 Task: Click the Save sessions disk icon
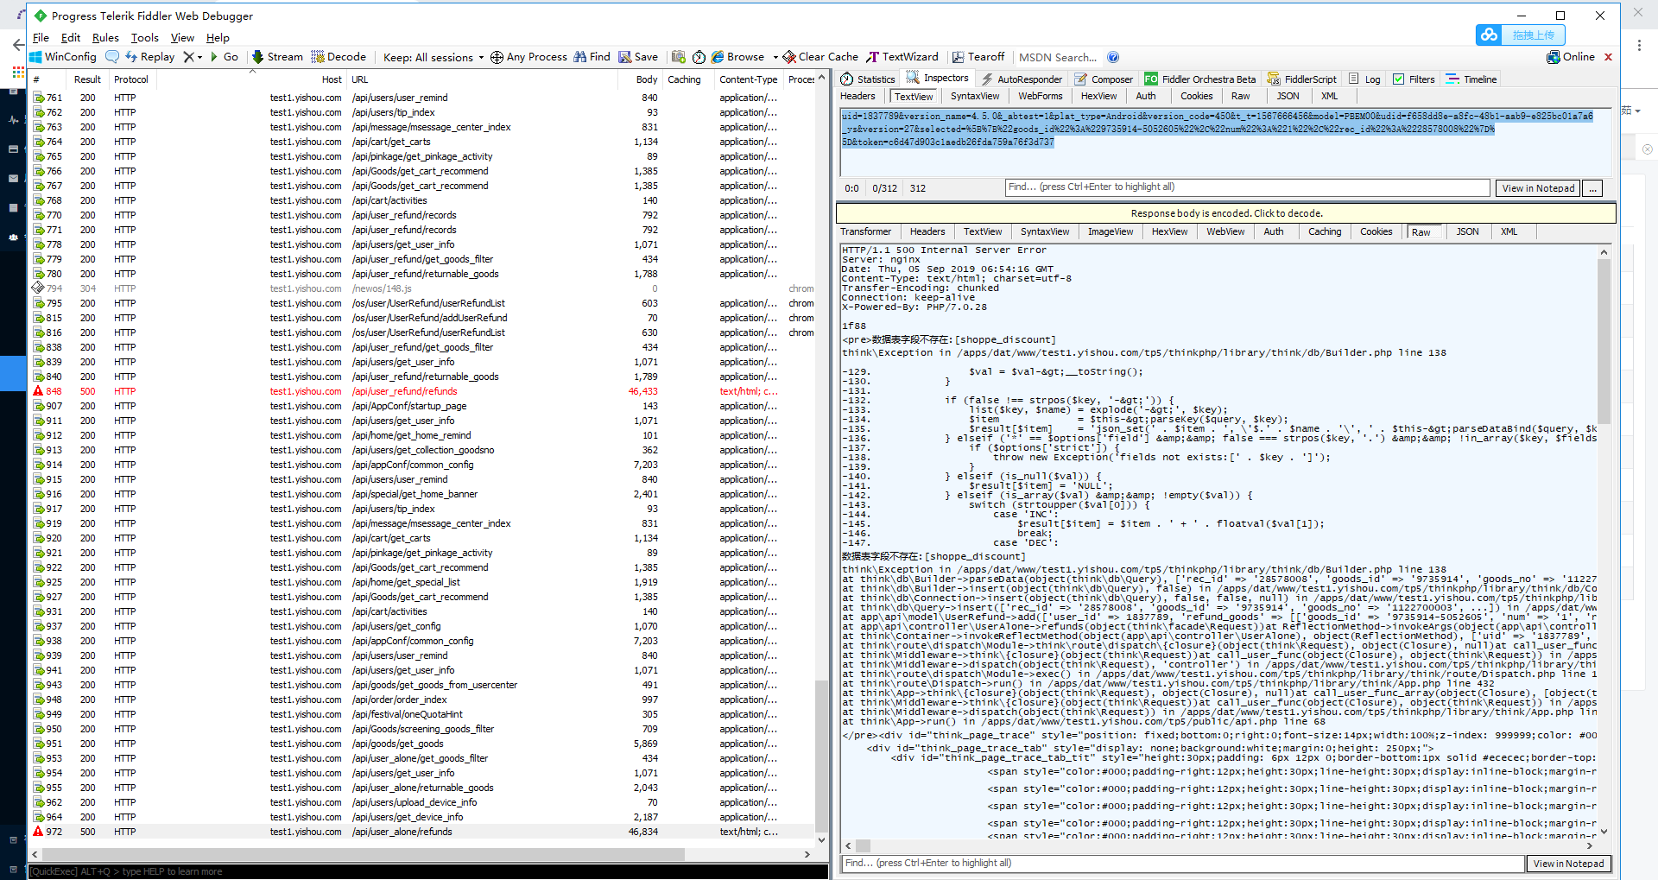click(624, 57)
